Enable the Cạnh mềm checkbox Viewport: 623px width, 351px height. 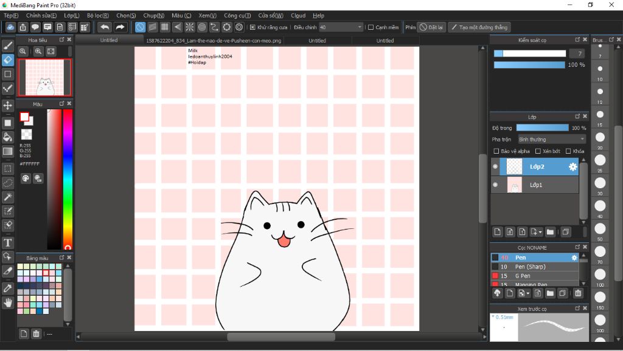(371, 27)
